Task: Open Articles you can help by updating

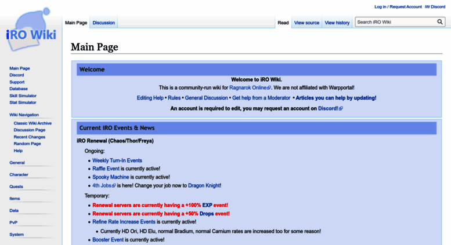Action: (336, 98)
